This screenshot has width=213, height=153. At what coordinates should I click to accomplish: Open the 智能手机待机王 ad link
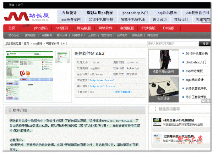coord(133,19)
